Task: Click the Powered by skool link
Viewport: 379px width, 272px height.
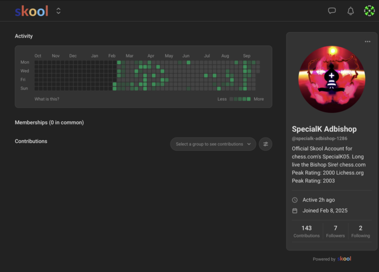Action: tap(332, 259)
